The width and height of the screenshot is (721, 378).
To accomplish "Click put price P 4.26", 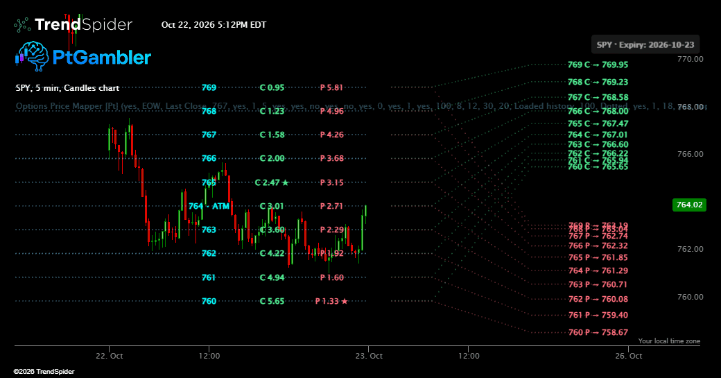I will [x=331, y=135].
